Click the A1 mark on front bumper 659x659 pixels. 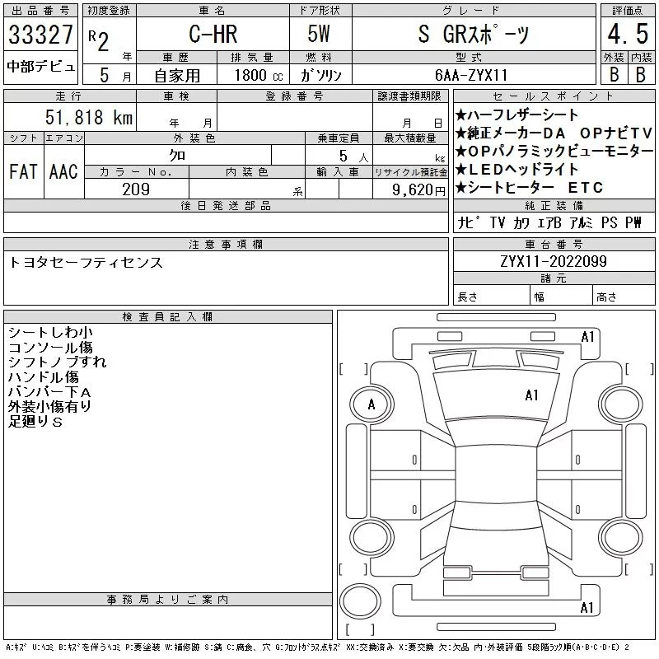(587, 337)
